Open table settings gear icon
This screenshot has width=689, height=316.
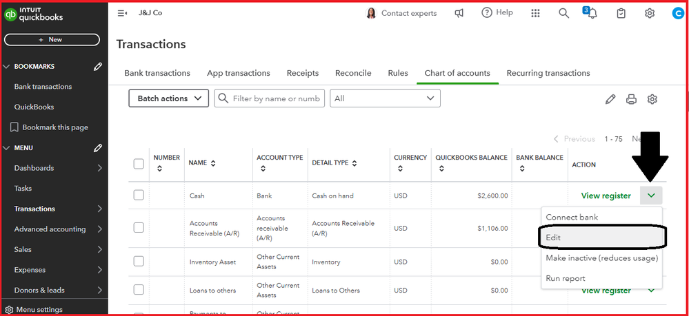pos(652,99)
